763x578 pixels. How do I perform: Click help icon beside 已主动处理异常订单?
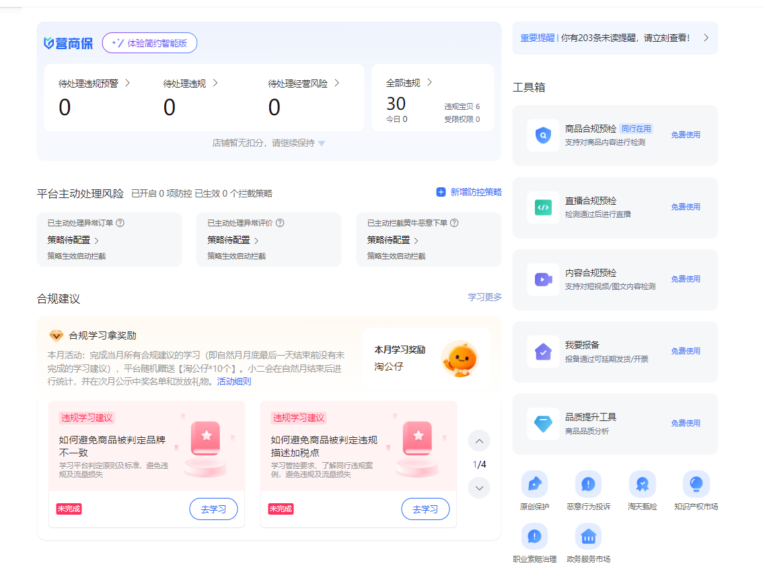coord(120,223)
